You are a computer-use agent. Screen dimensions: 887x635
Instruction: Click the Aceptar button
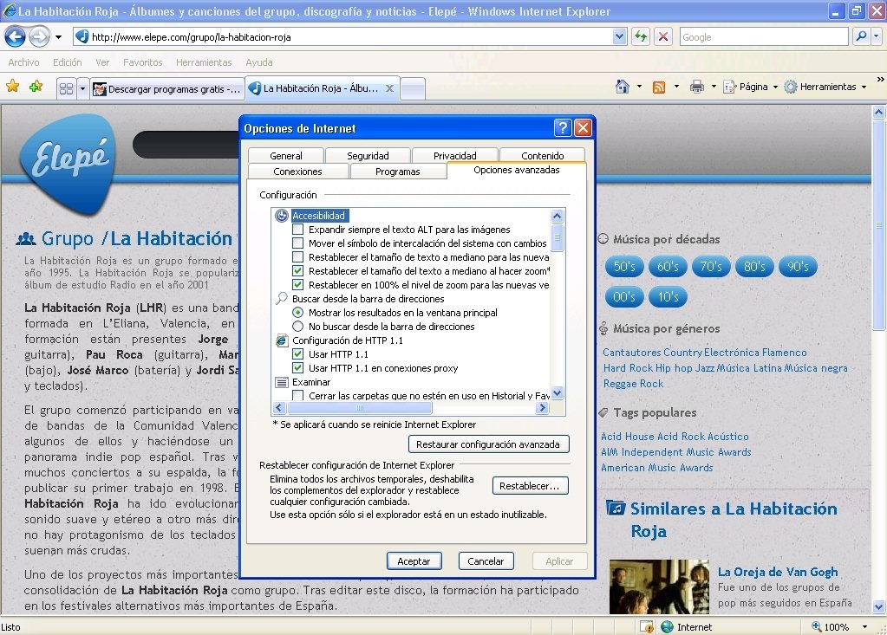tap(414, 561)
